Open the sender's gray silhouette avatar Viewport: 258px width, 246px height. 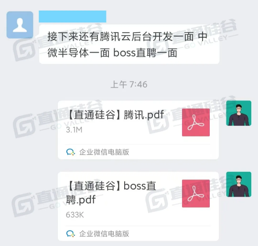click(x=20, y=25)
